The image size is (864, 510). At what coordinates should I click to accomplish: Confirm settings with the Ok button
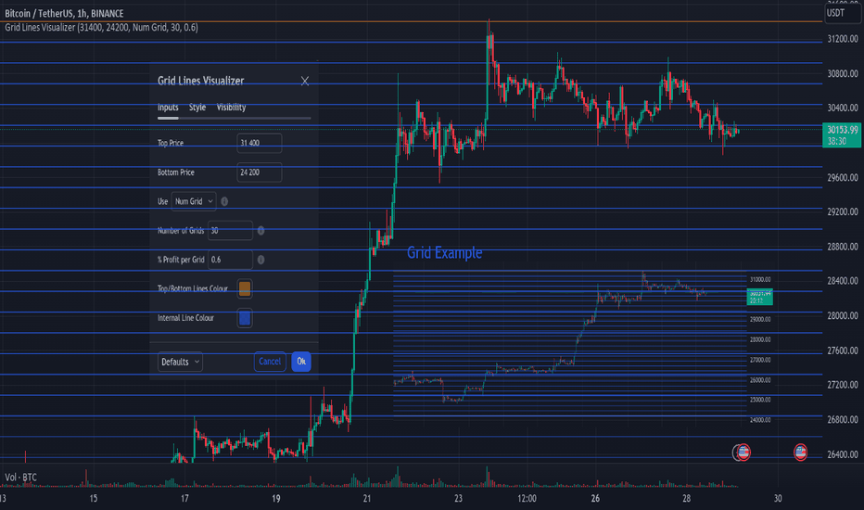point(301,362)
